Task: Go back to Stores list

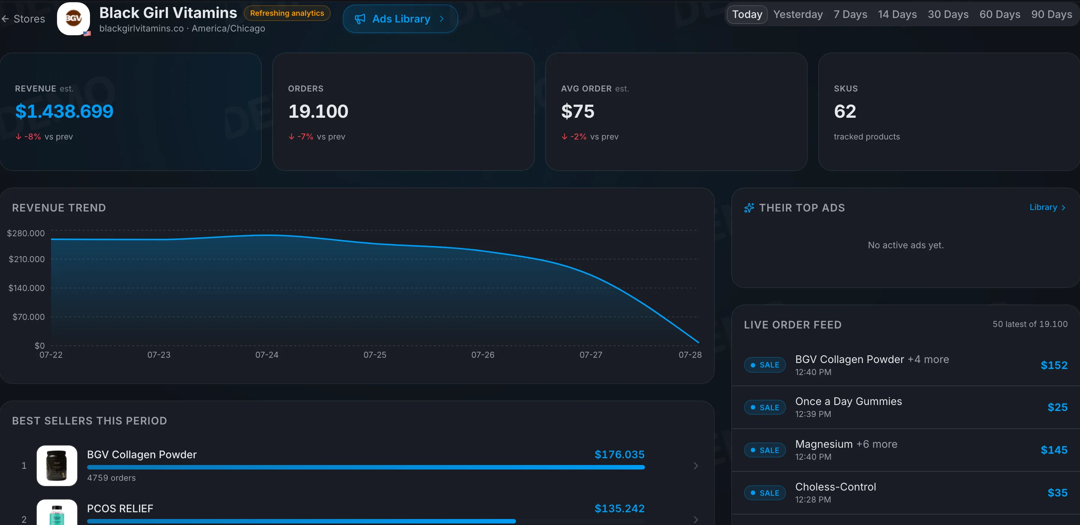Action: click(24, 19)
